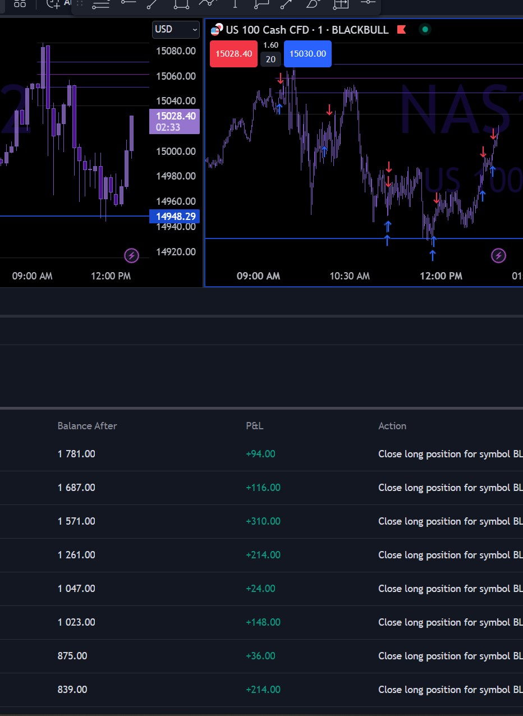Viewport: 523px width, 716px height.
Task: Open the USD currency dropdown
Action: coord(176,29)
